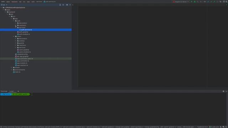Open the Project view selector dropdown
Image resolution: width=228 pixels, height=128 pixels.
click(4, 5)
